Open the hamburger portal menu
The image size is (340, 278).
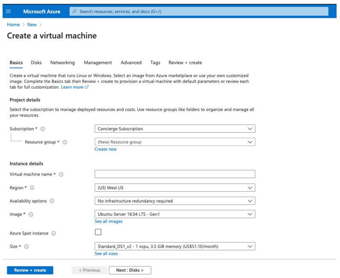9,12
